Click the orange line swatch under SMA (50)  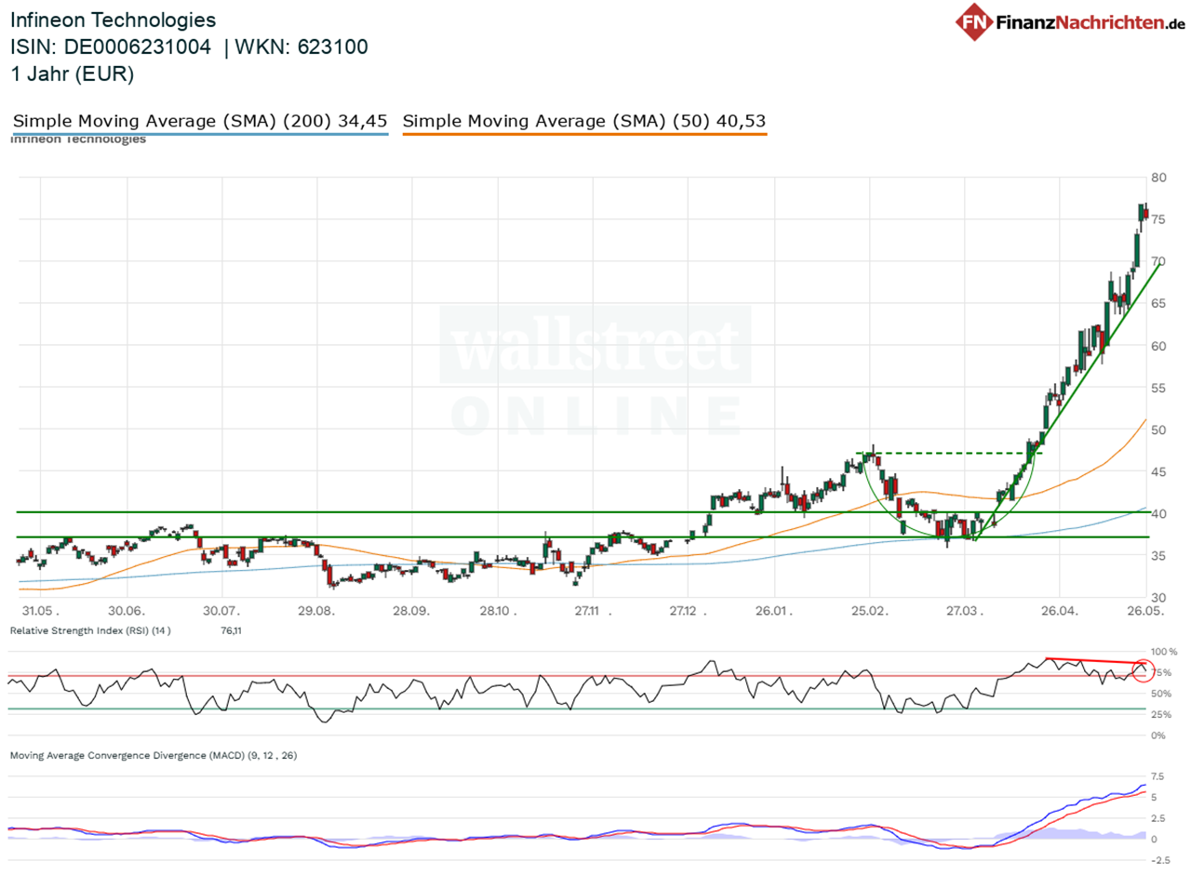(584, 135)
